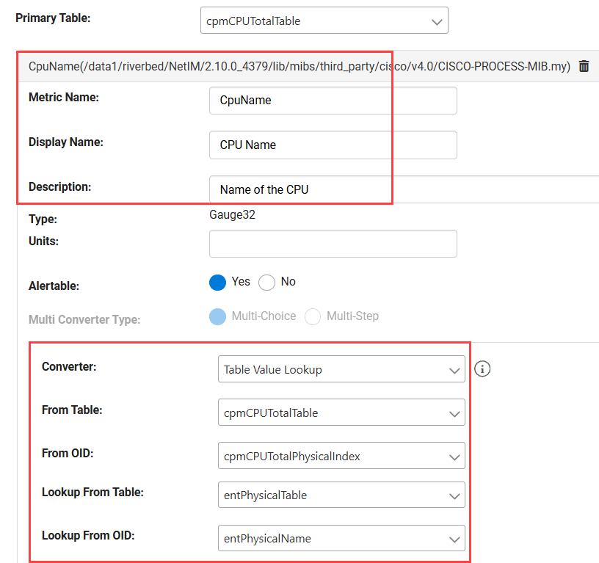This screenshot has height=563, width=599.
Task: Click the Description text field
Action: 404,189
